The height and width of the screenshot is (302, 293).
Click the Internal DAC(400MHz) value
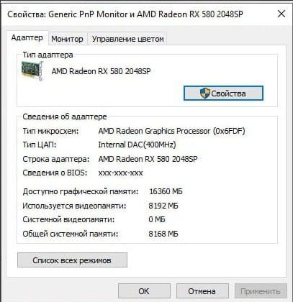coord(137,145)
